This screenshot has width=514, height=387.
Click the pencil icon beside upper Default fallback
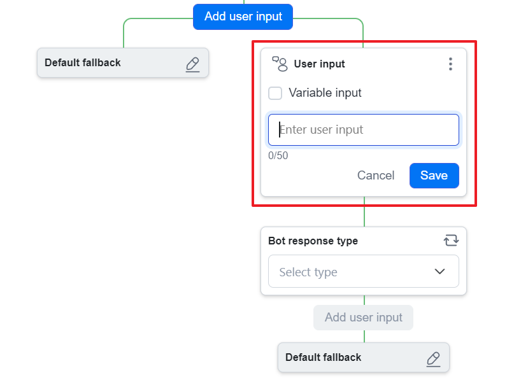tap(193, 63)
